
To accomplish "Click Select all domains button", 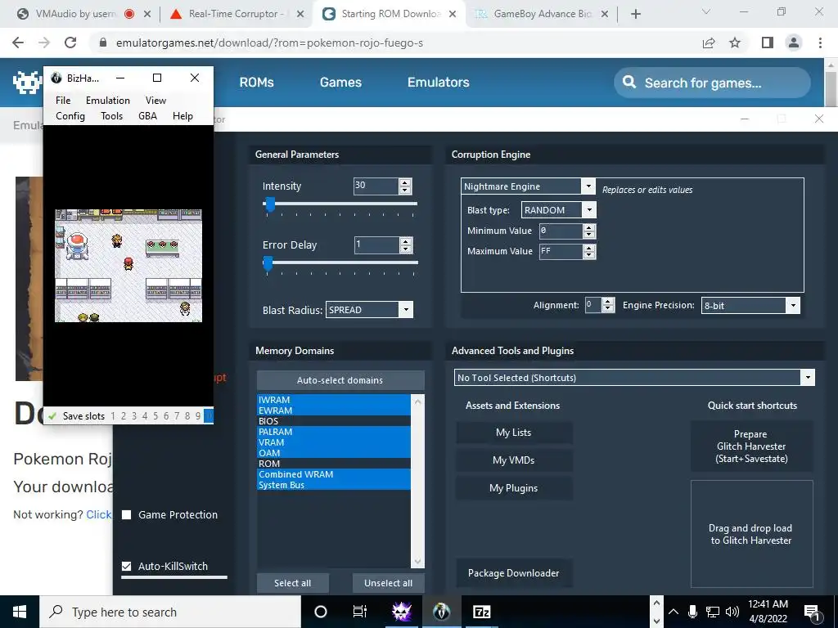I will (x=292, y=583).
